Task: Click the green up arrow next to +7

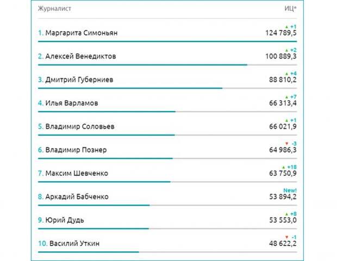Action: coord(286,97)
